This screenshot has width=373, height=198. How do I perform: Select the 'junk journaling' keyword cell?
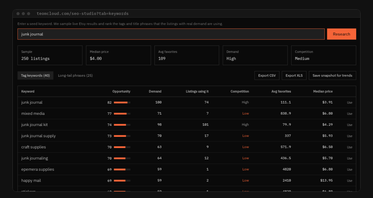(35, 158)
